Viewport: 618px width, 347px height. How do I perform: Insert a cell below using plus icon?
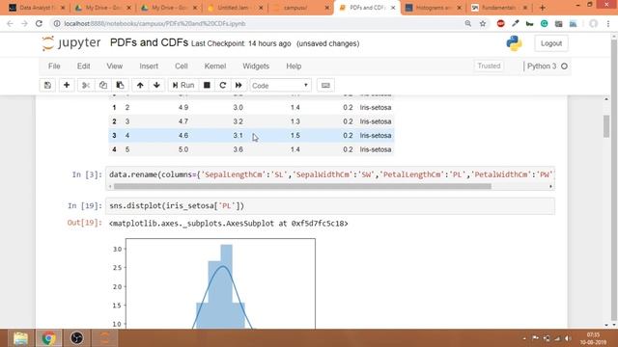point(67,86)
